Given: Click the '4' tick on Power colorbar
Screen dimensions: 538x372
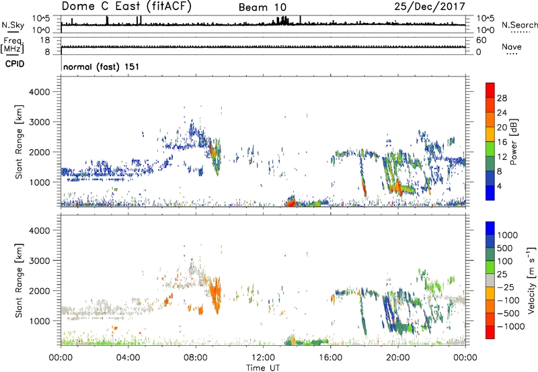Looking at the screenshot, I should [499, 186].
